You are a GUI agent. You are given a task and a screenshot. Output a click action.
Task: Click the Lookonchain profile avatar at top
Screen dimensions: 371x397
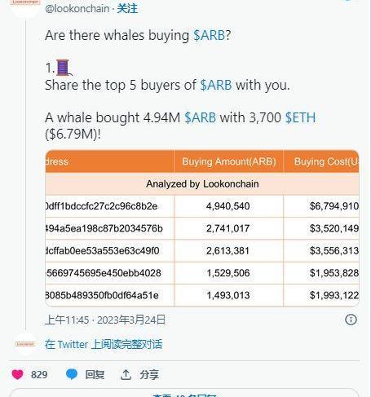[x=25, y=6]
